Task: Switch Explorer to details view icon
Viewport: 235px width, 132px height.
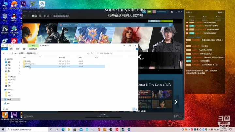Action: point(134,109)
